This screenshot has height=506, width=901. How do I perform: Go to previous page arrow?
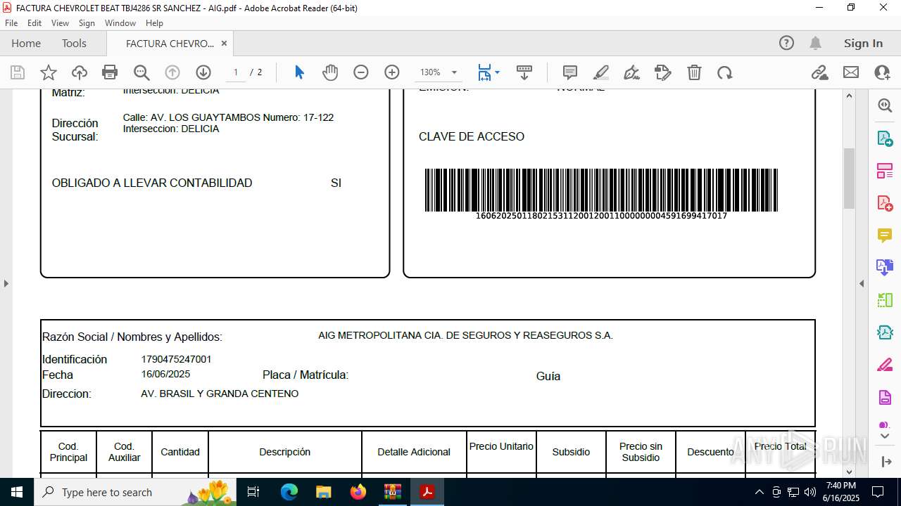[x=172, y=72]
